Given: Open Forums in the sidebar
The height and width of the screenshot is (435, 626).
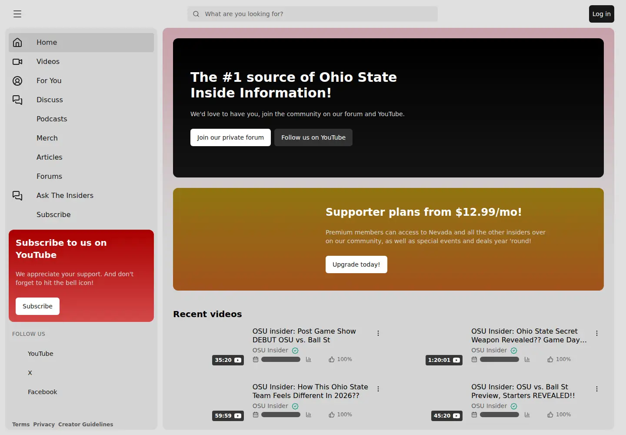Looking at the screenshot, I should click(x=81, y=177).
